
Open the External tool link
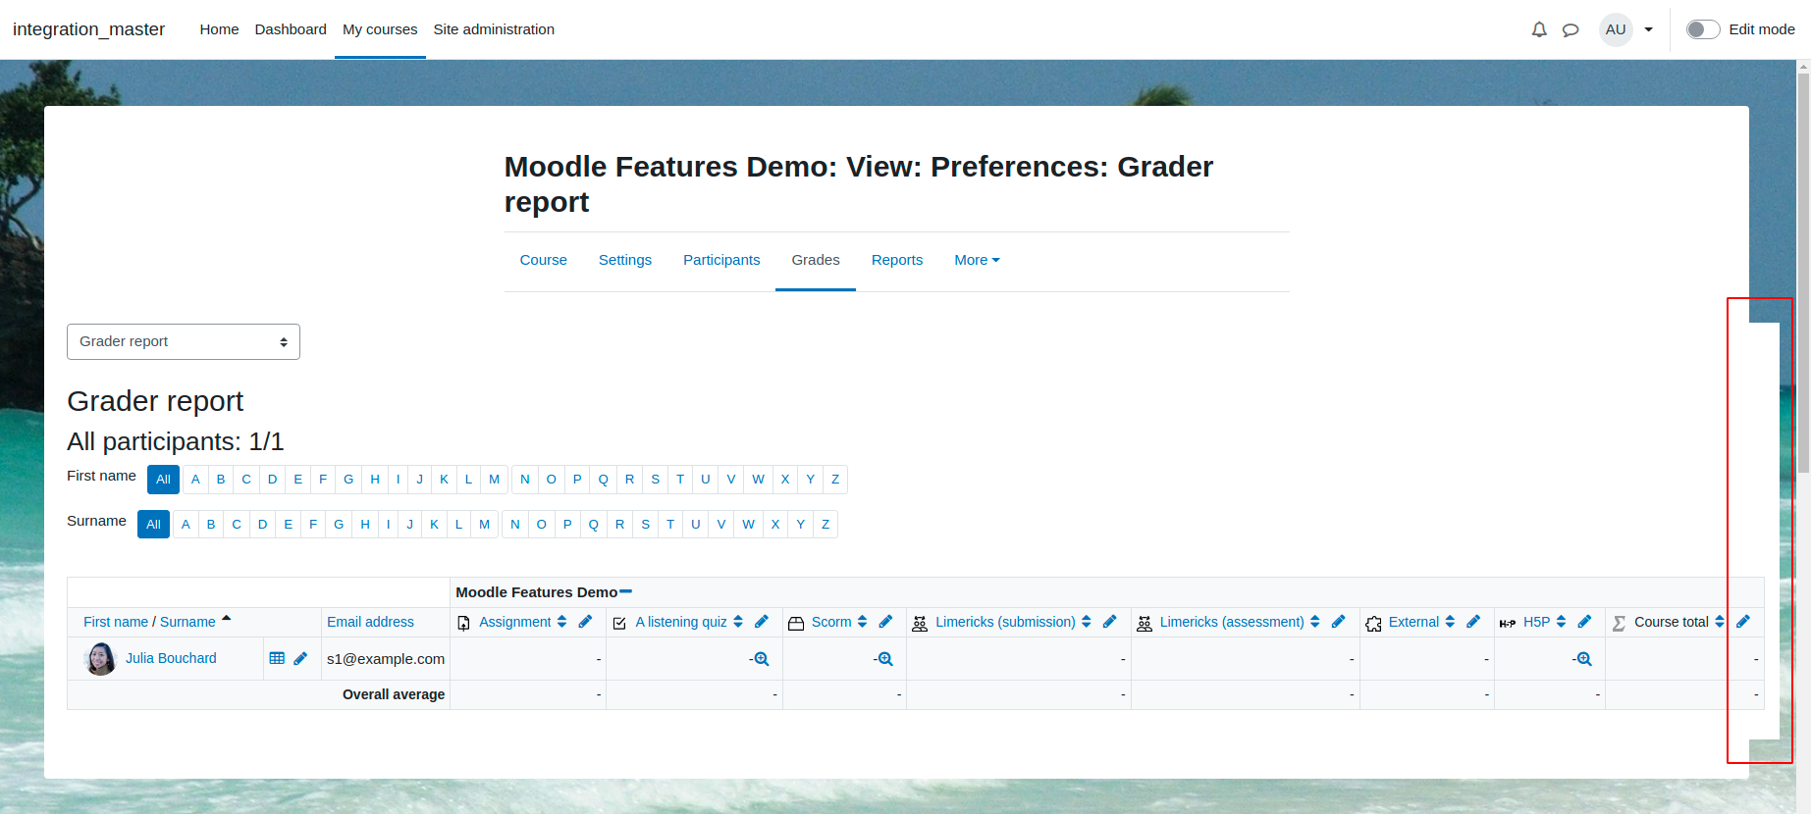1413,622
